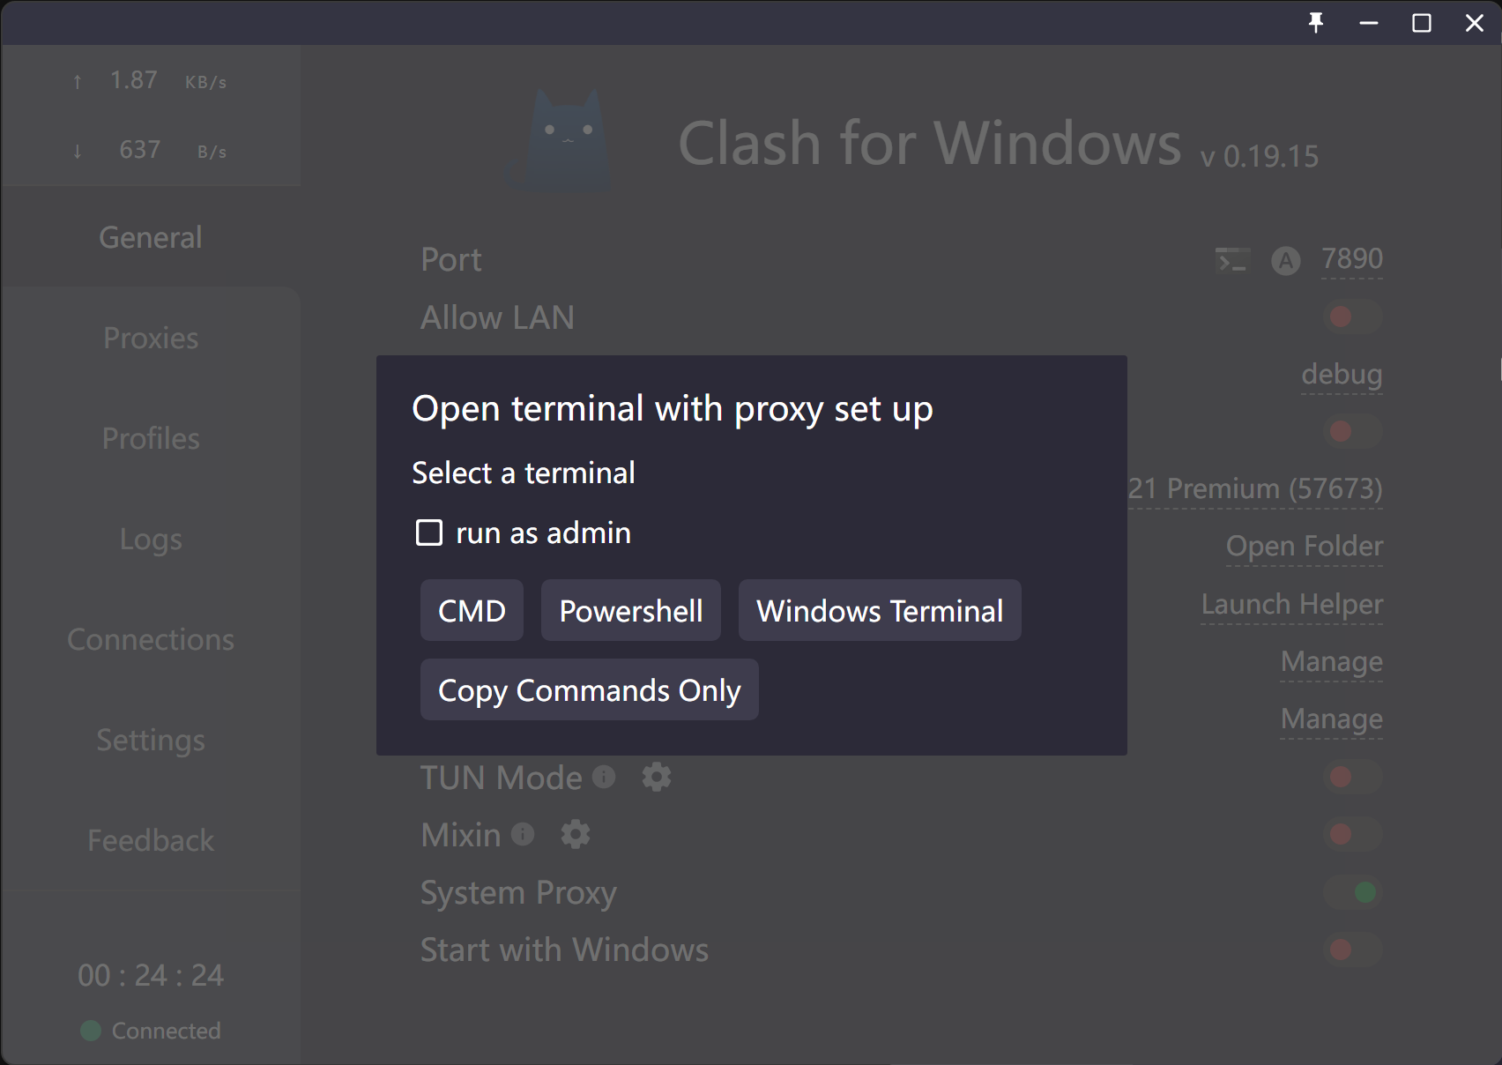Click the download speed 637 B/s
This screenshot has height=1065, width=1502.
pos(151,150)
